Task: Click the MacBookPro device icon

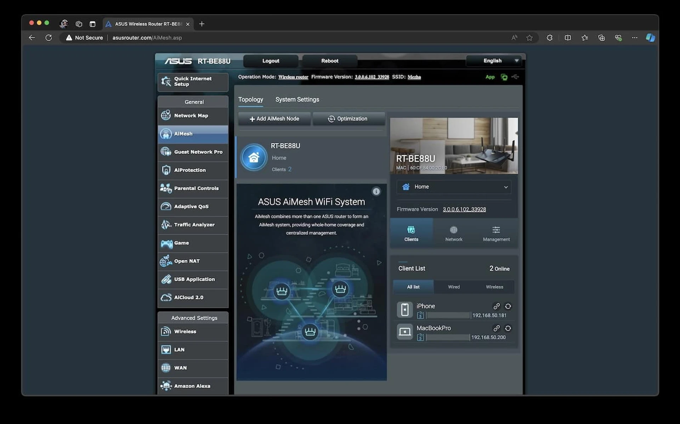Action: coord(405,332)
